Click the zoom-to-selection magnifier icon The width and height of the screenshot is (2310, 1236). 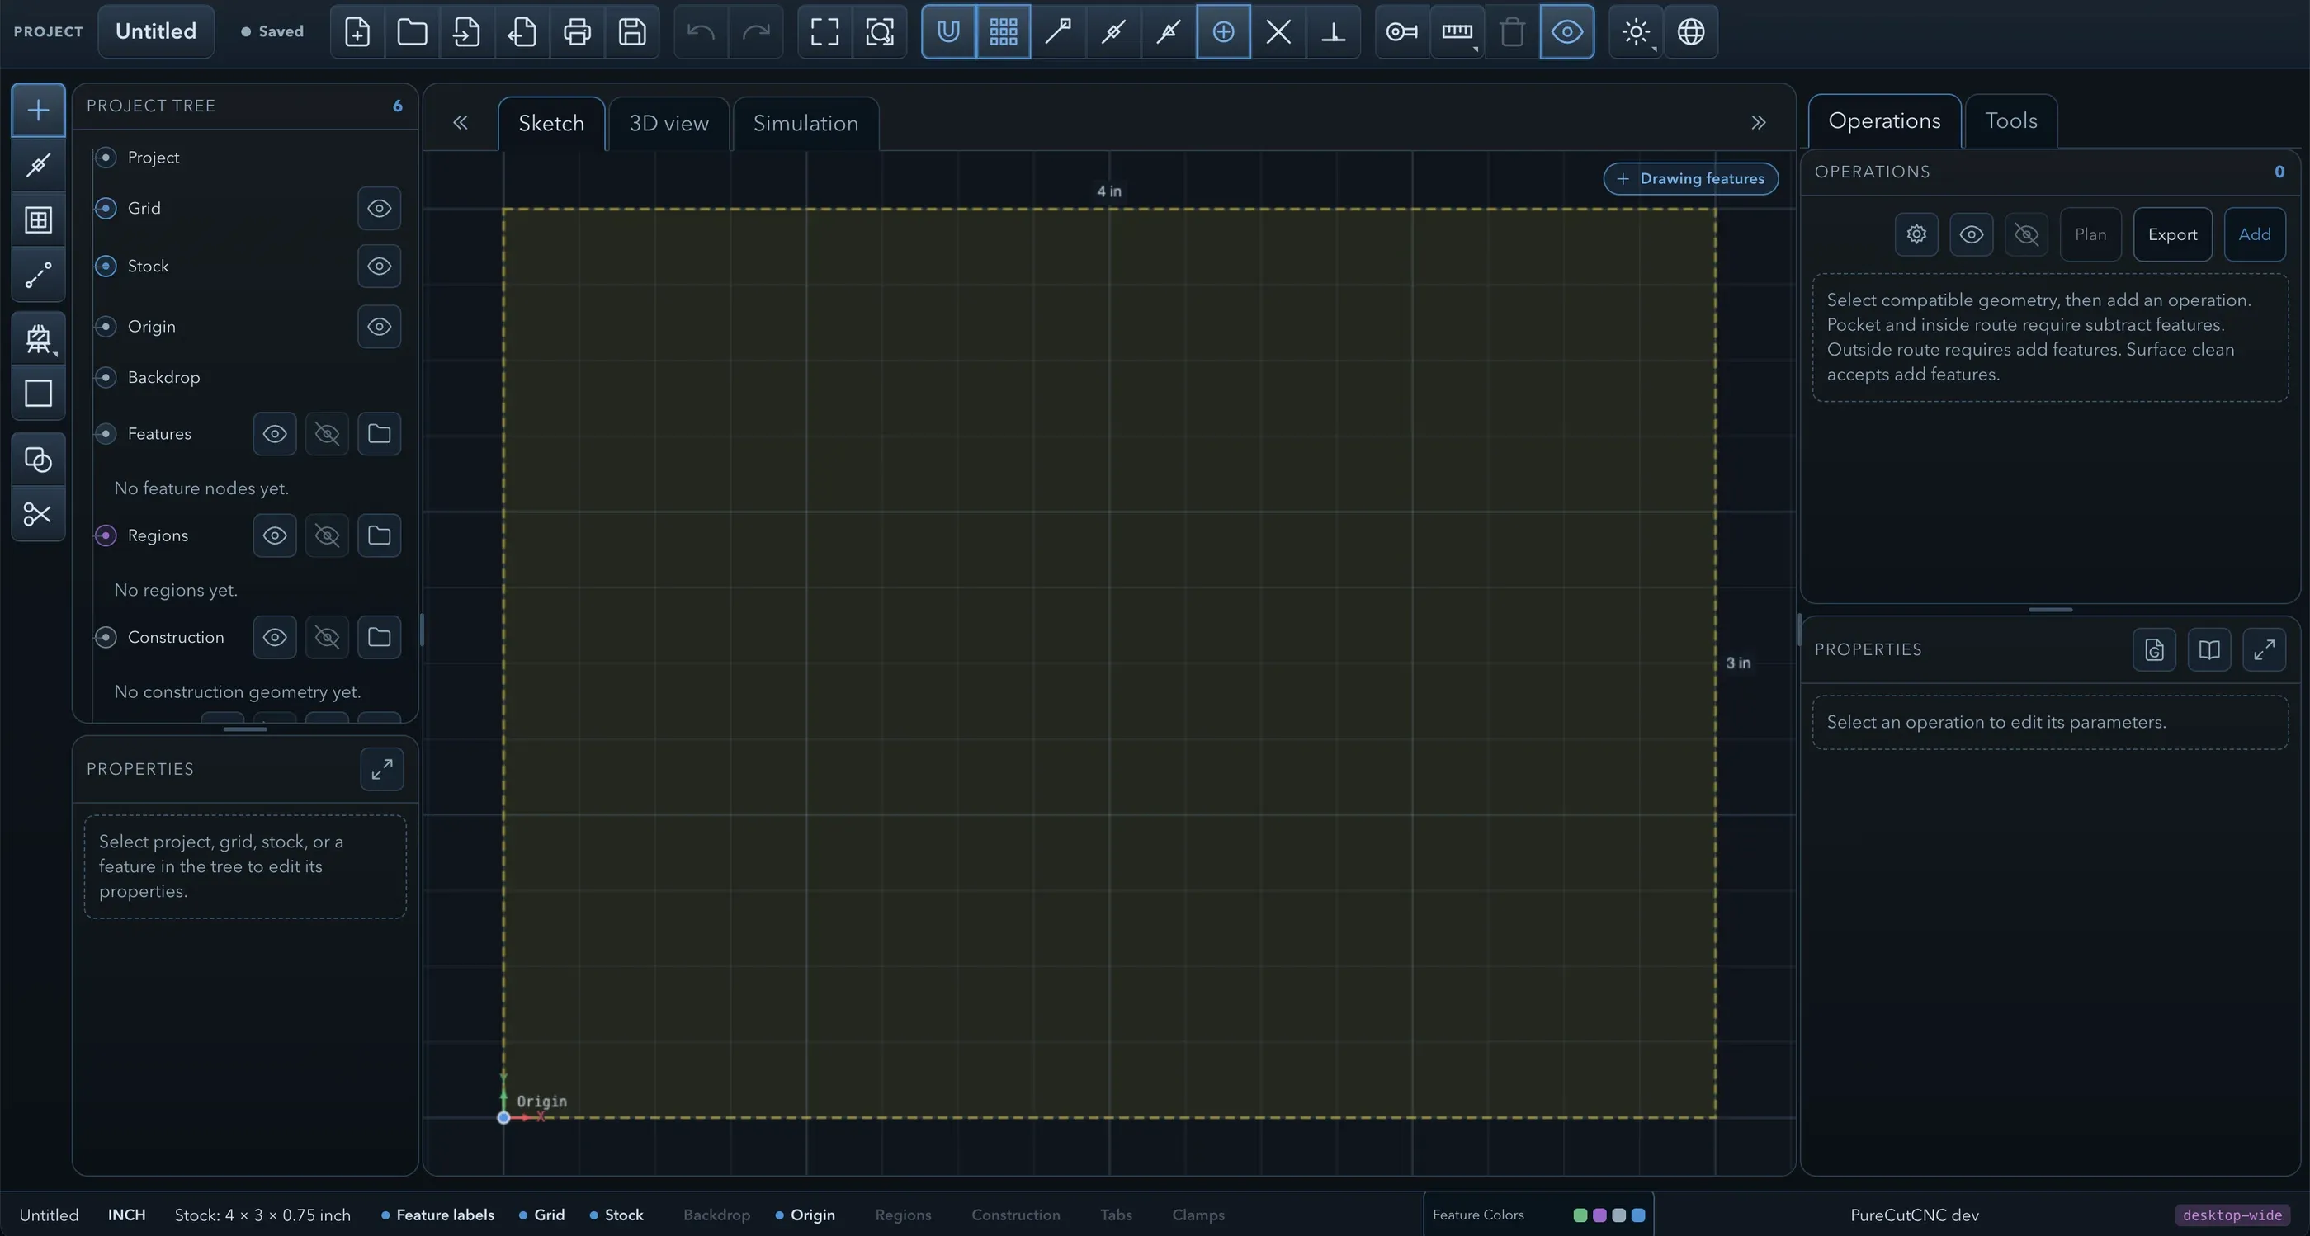[x=880, y=31]
